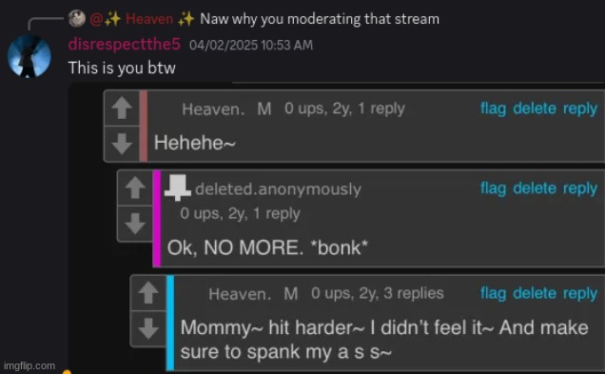Click the hat icon beside deleted.anonymously
The width and height of the screenshot is (605, 374).
pyautogui.click(x=178, y=187)
